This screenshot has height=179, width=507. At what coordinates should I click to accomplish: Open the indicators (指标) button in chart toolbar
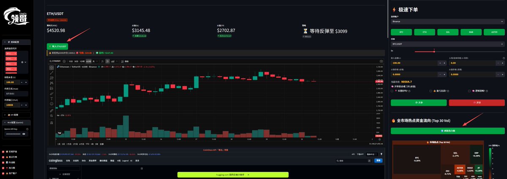[x=125, y=61]
